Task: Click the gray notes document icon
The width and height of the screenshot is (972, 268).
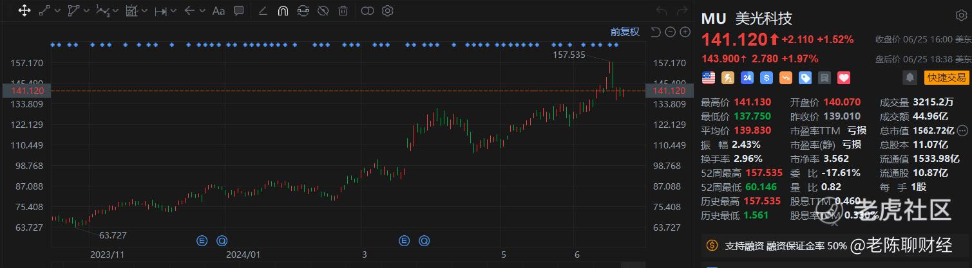Action: click(x=824, y=78)
